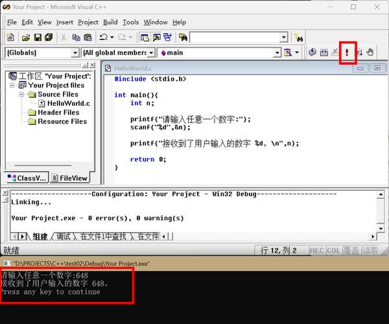Switch to the ClassView tab
This screenshot has width=389, height=324.
pyautogui.click(x=27, y=178)
